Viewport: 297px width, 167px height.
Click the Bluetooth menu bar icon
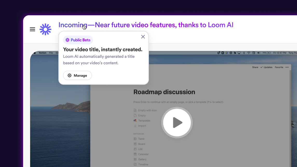[244, 53]
